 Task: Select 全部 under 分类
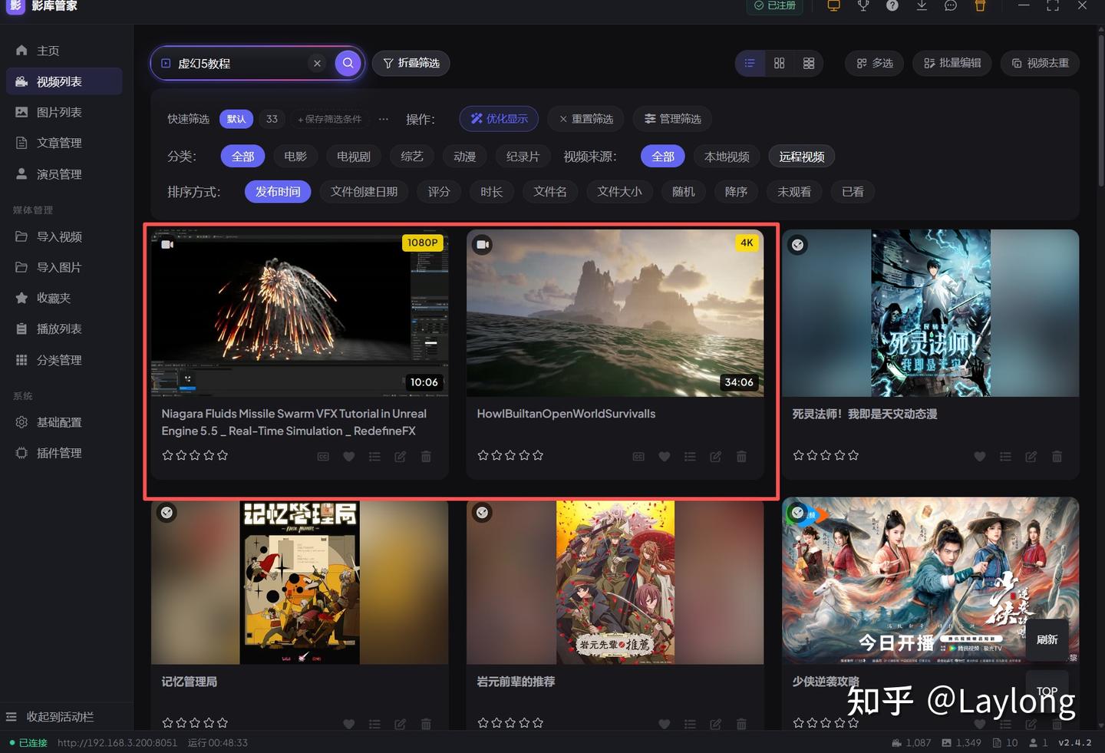pos(242,157)
